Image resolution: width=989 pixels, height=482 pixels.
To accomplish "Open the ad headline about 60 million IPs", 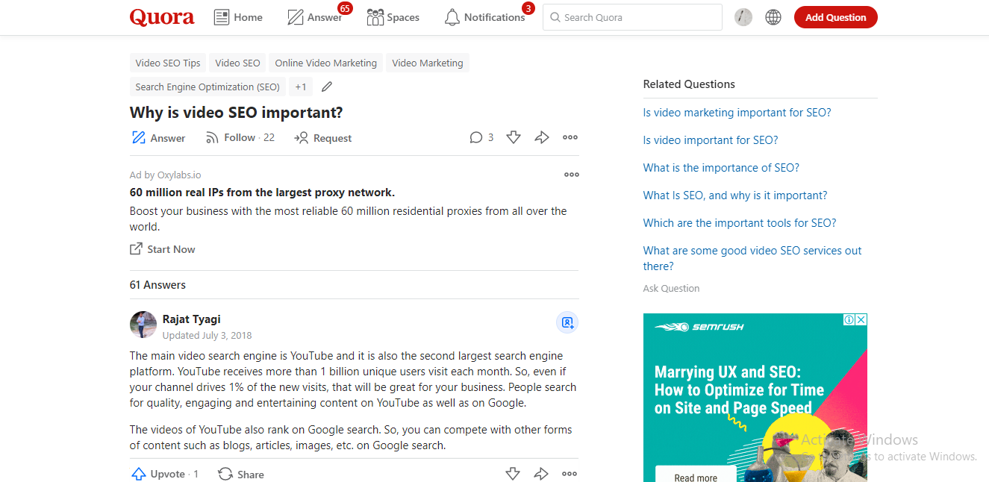I will (x=262, y=193).
